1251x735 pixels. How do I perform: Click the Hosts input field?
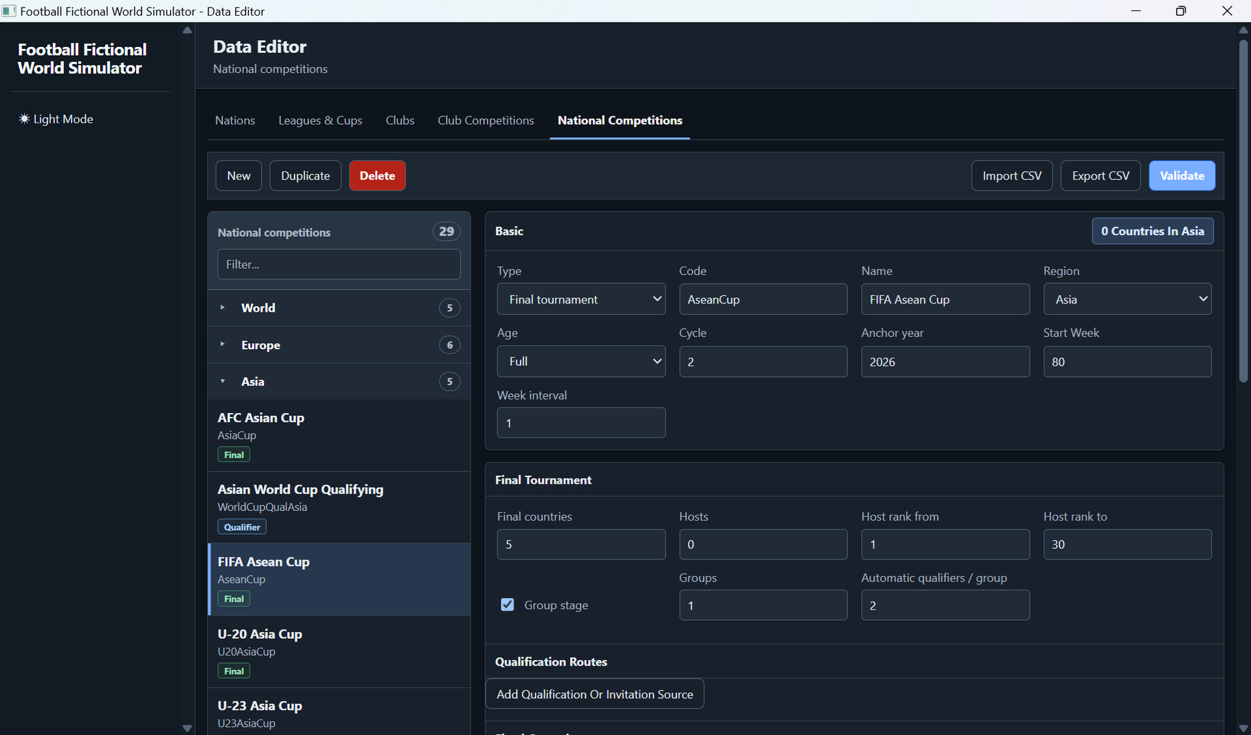pos(763,544)
